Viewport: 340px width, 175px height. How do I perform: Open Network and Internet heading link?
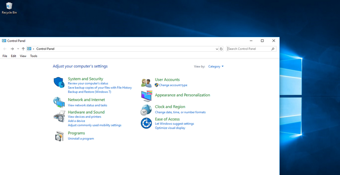click(x=86, y=100)
